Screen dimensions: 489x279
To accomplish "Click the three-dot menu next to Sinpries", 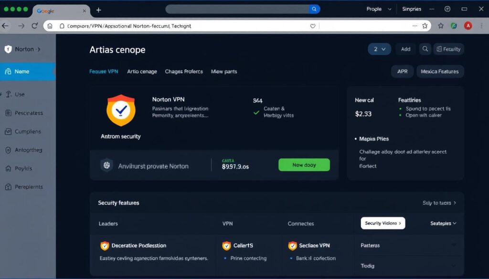I will (432, 9).
